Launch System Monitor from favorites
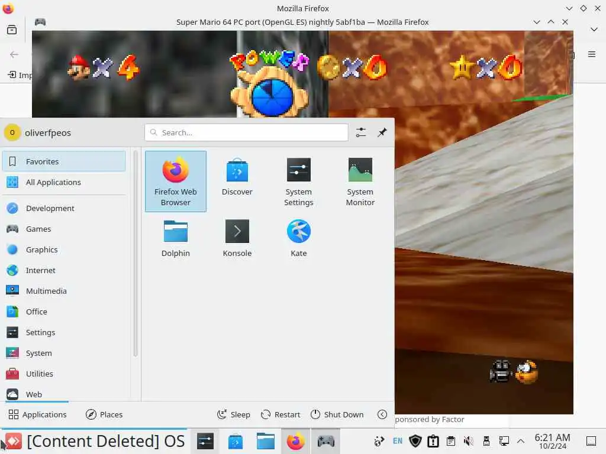This screenshot has height=454, width=606. (360, 181)
